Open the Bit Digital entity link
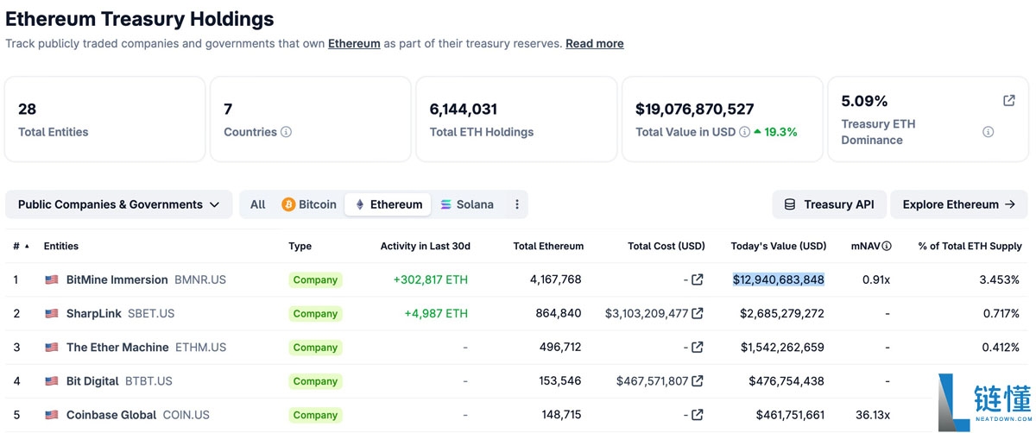Screen dimensions: 1036x433 click(x=92, y=380)
